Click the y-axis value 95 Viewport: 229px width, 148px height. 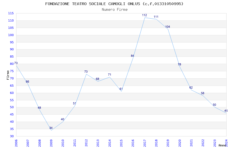click(x=12, y=42)
